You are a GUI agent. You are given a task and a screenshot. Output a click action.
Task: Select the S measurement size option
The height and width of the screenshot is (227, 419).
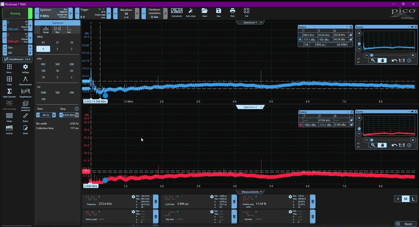coord(398,199)
